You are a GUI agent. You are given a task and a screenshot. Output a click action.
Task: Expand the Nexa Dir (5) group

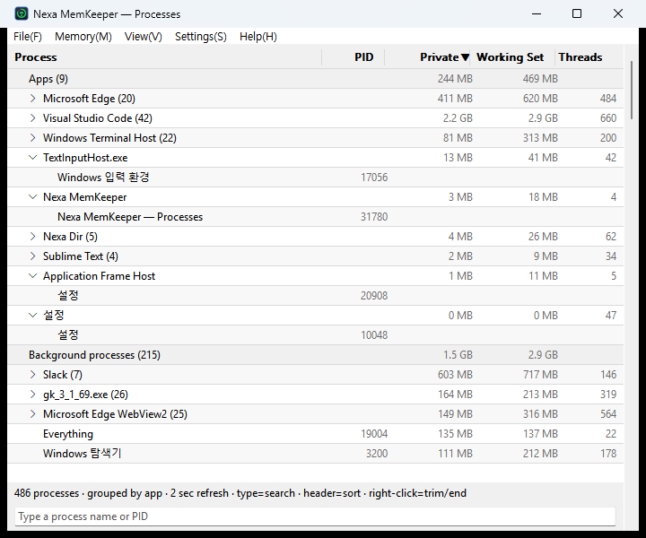click(x=33, y=237)
